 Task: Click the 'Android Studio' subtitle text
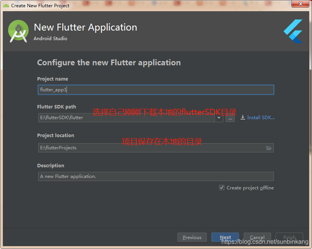pyautogui.click(x=50, y=38)
